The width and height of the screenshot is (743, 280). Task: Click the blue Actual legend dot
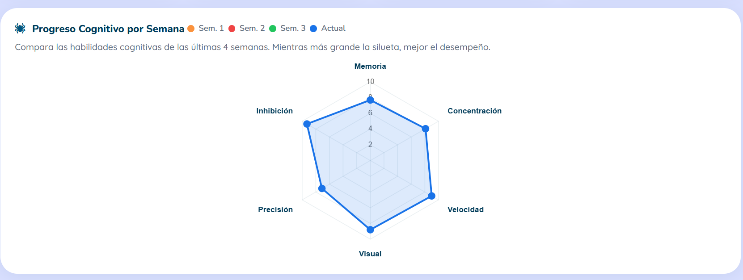pos(313,29)
